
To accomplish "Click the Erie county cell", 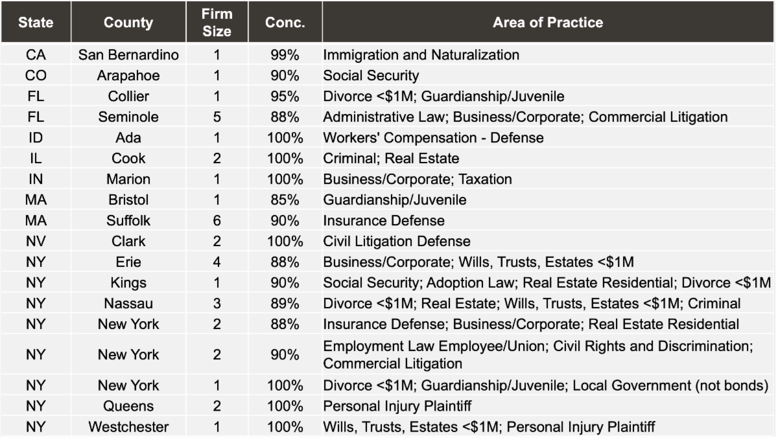I will coord(128,262).
